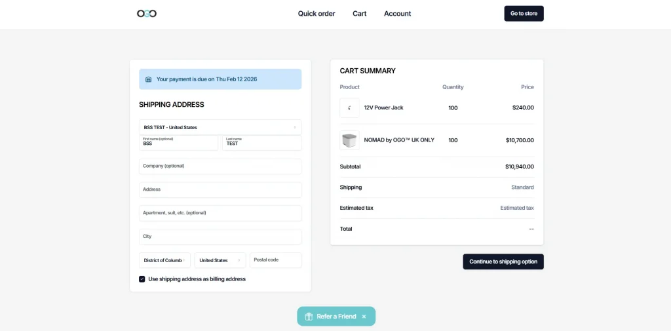Screen dimensions: 671x331
Task: Open the 12V Power Jack product thumbnail
Action: tap(349, 107)
